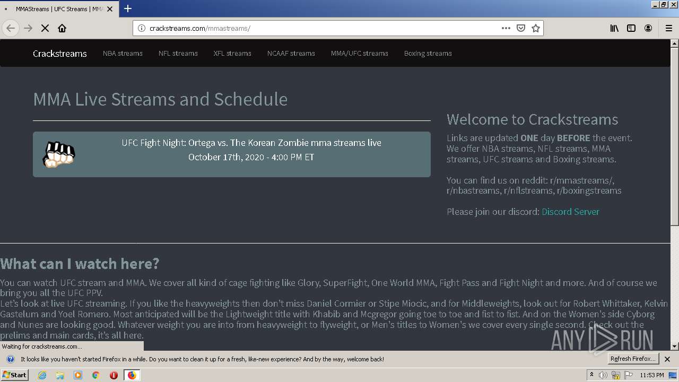Go back with the Firefox back arrow

[x=11, y=28]
